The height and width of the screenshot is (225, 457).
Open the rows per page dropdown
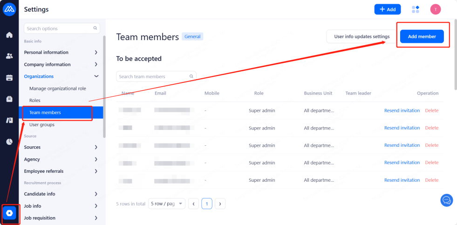[166, 204]
